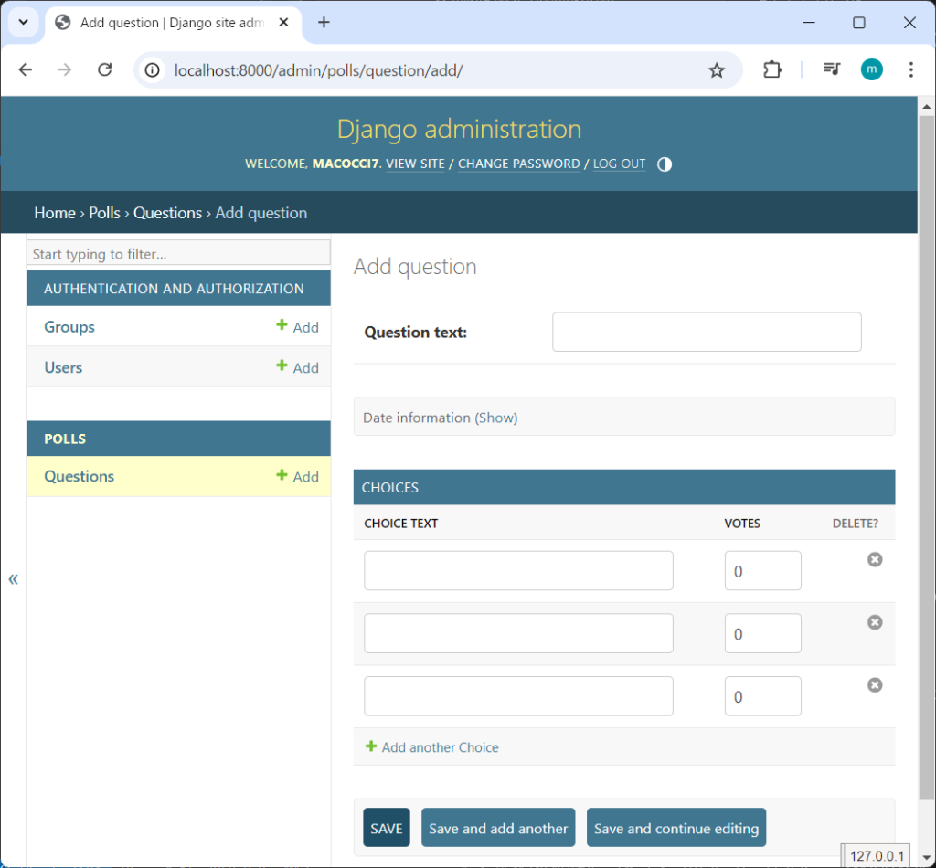Remove the second choice row
Screen dimensions: 936x868
coord(875,622)
